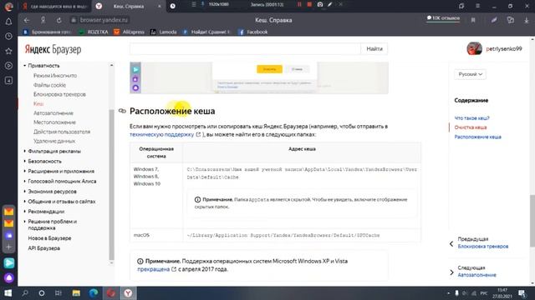
Task: Open the teal messenger icon in sidebar
Action: click(9, 262)
